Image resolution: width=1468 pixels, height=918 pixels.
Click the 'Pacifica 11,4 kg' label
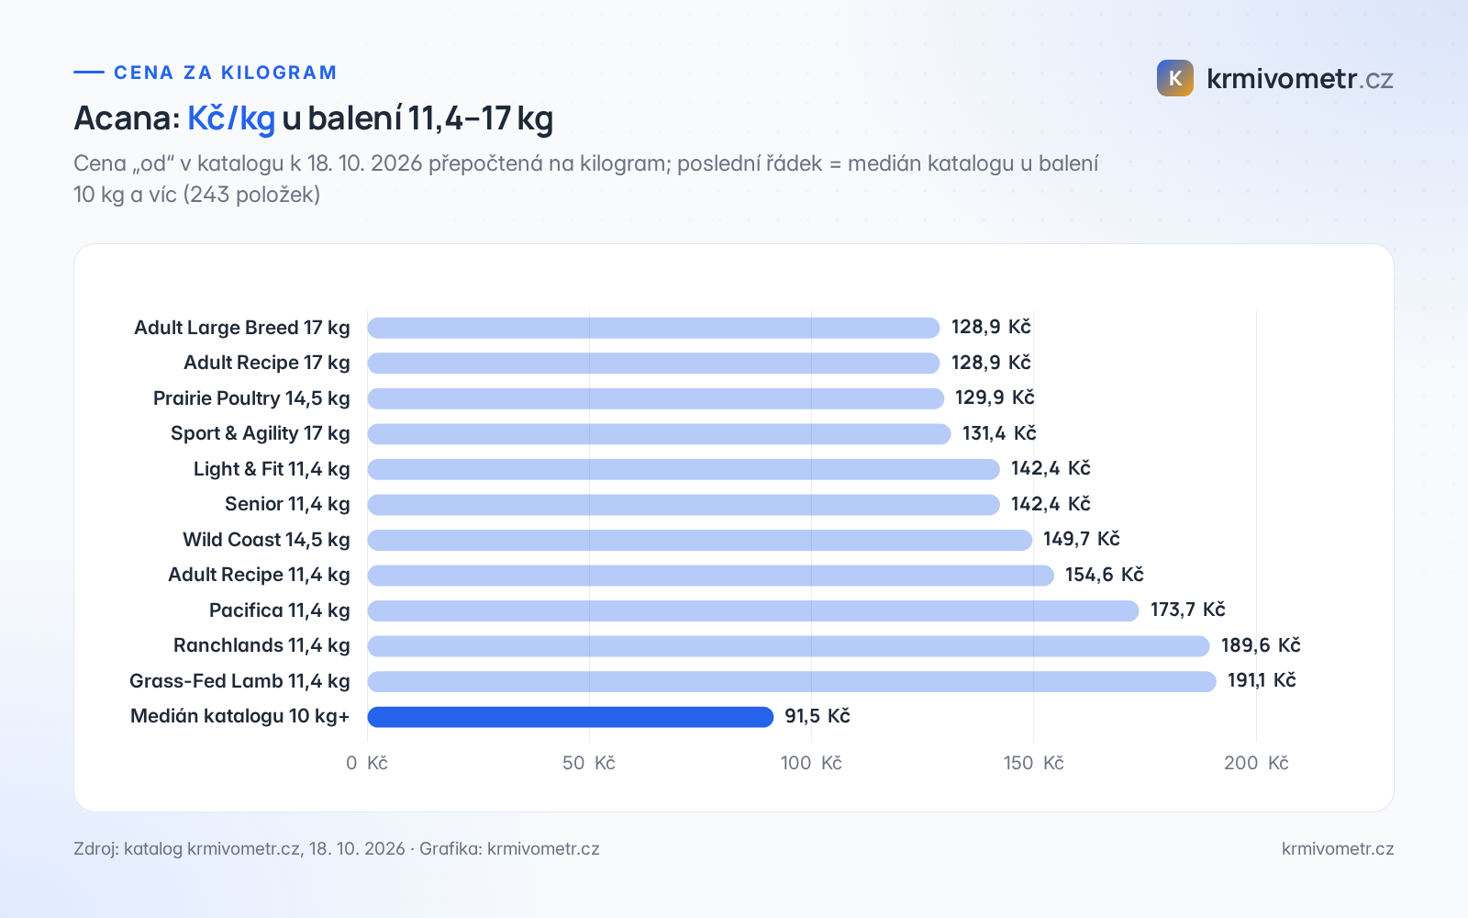pos(280,610)
